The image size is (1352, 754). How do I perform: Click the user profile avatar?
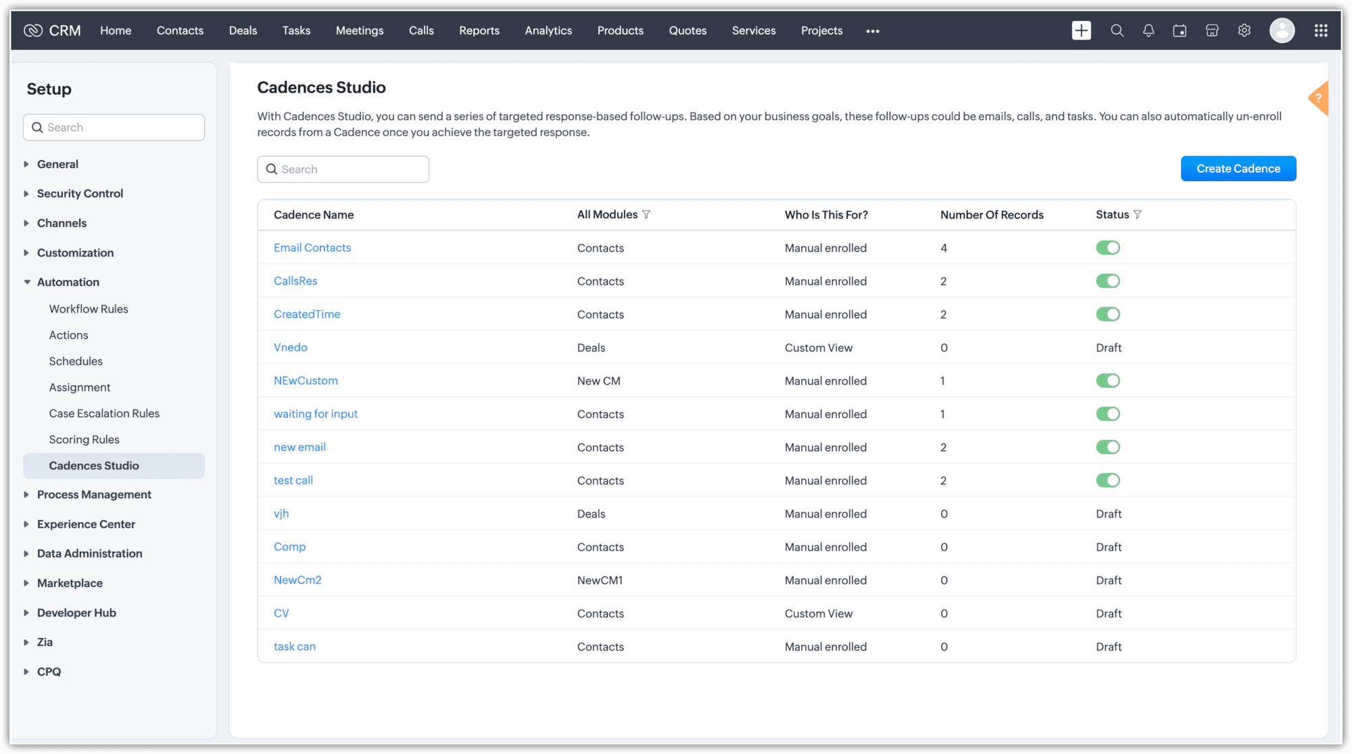pos(1282,30)
